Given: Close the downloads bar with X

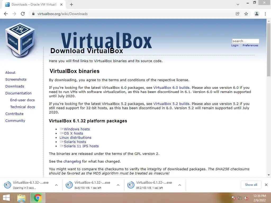Looking at the screenshot, I should (266, 185).
